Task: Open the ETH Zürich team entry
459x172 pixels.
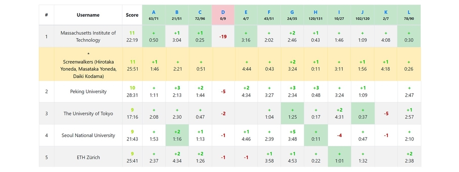Action: click(x=88, y=157)
